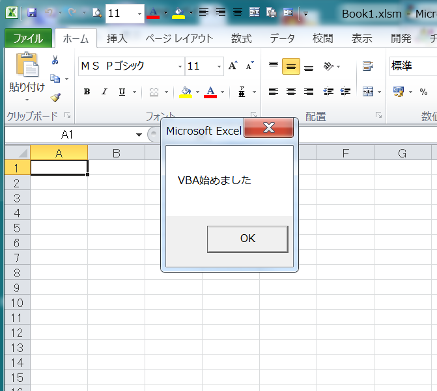Open the ribbon font size 11 dropdown
The image size is (437, 391).
(219, 66)
